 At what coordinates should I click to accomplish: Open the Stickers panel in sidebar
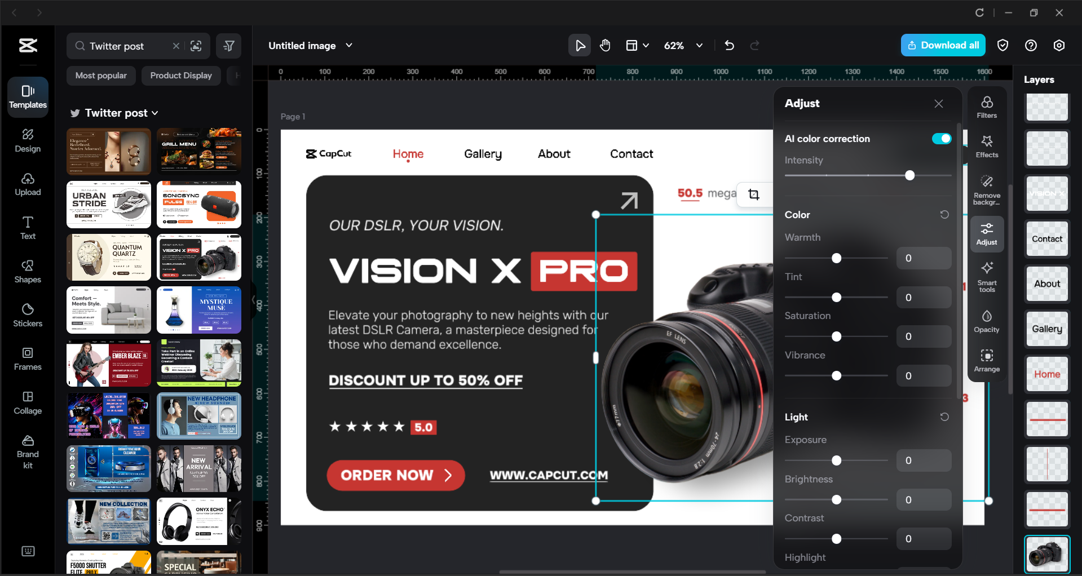[x=27, y=316]
